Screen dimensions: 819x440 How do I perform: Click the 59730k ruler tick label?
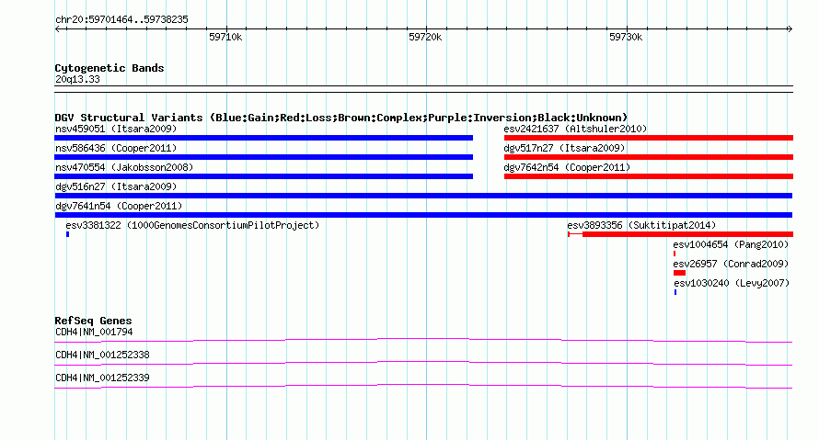pyautogui.click(x=626, y=37)
